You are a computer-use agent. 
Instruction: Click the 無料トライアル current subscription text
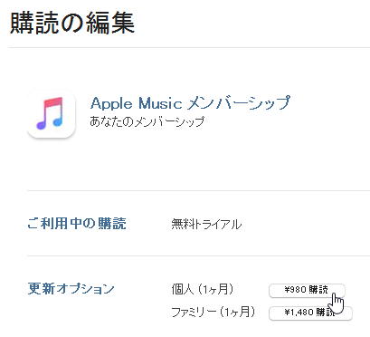pyautogui.click(x=206, y=225)
